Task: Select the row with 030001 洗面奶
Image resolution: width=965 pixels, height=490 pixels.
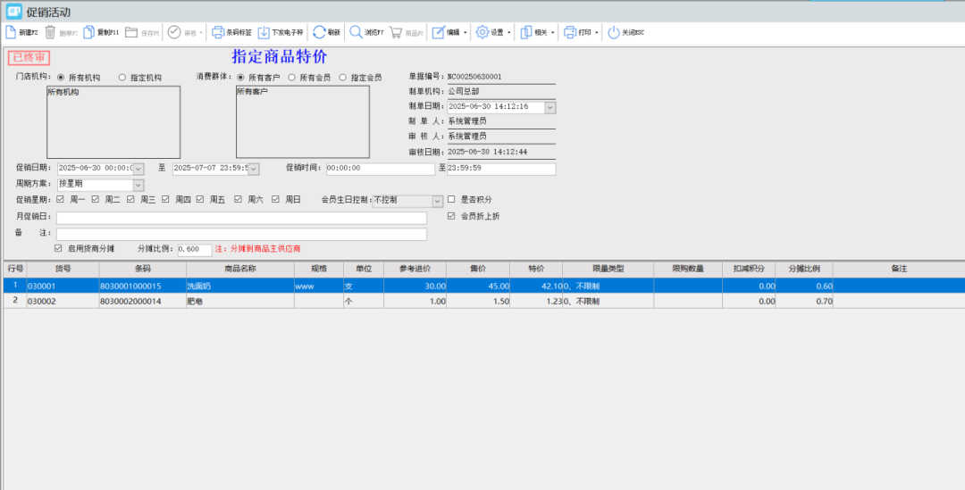Action: (482, 286)
